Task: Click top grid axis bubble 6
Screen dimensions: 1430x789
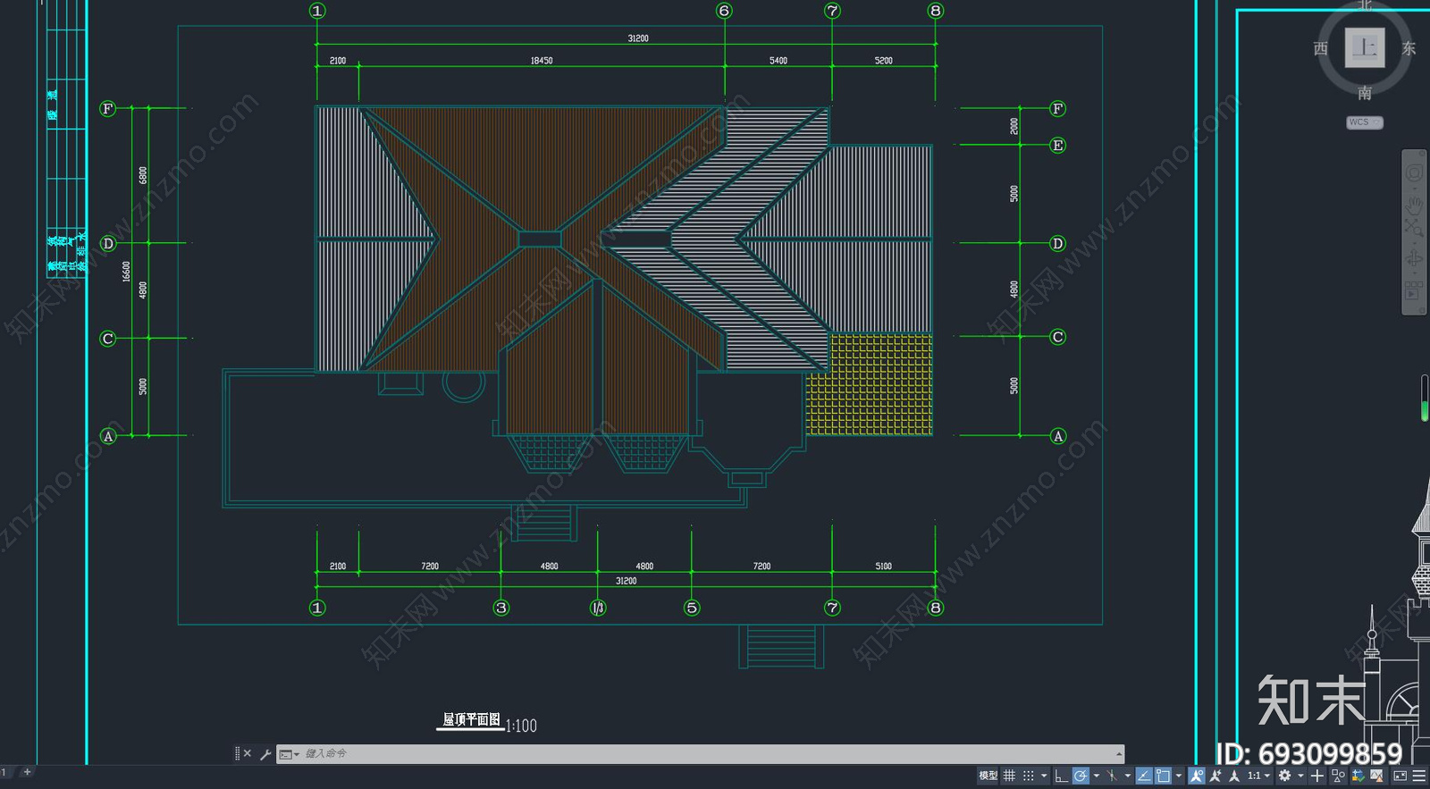Action: click(x=724, y=11)
